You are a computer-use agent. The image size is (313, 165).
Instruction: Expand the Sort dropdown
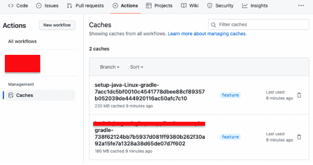click(137, 67)
